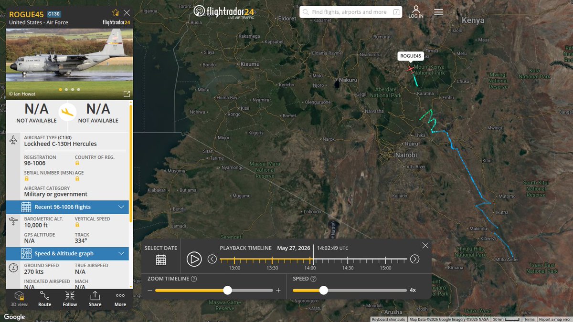Click the locked Serial Number icon
573x322 pixels.
coord(26,178)
